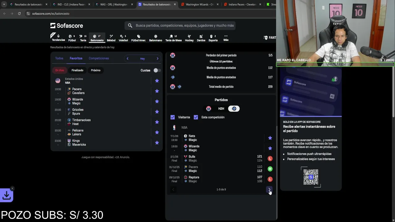
Task: Unfavorite the Kings vs Mavericks star
Action: (x=157, y=143)
